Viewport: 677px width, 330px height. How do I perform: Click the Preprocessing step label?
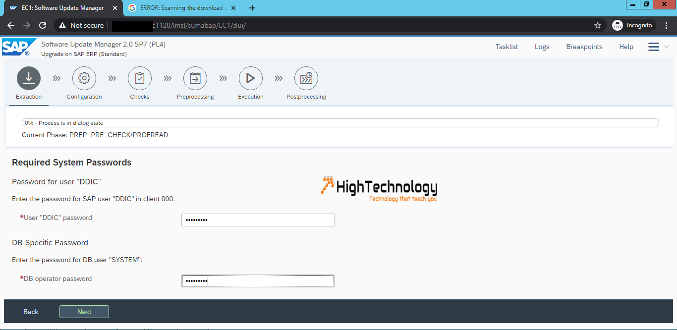coord(195,97)
